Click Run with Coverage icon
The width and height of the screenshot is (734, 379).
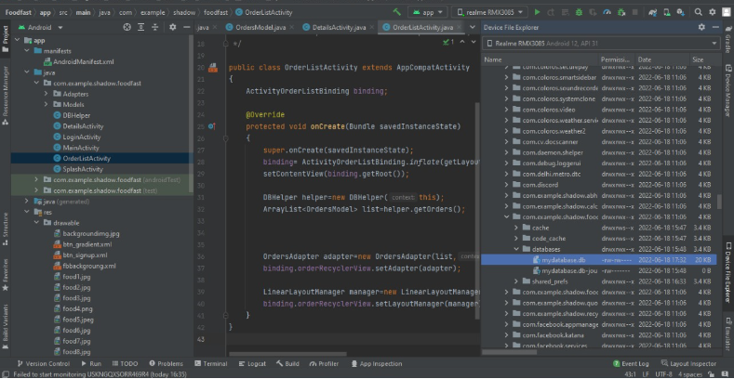coord(594,12)
